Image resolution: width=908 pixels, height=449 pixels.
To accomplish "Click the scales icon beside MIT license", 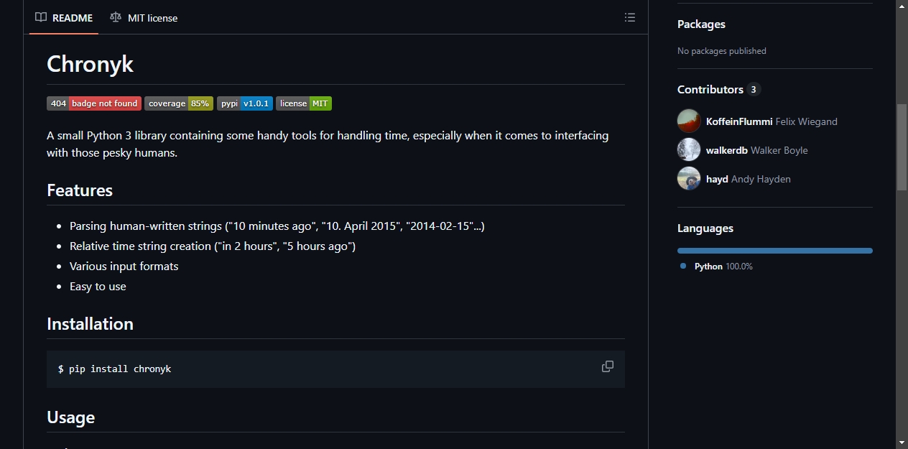I will pyautogui.click(x=116, y=17).
